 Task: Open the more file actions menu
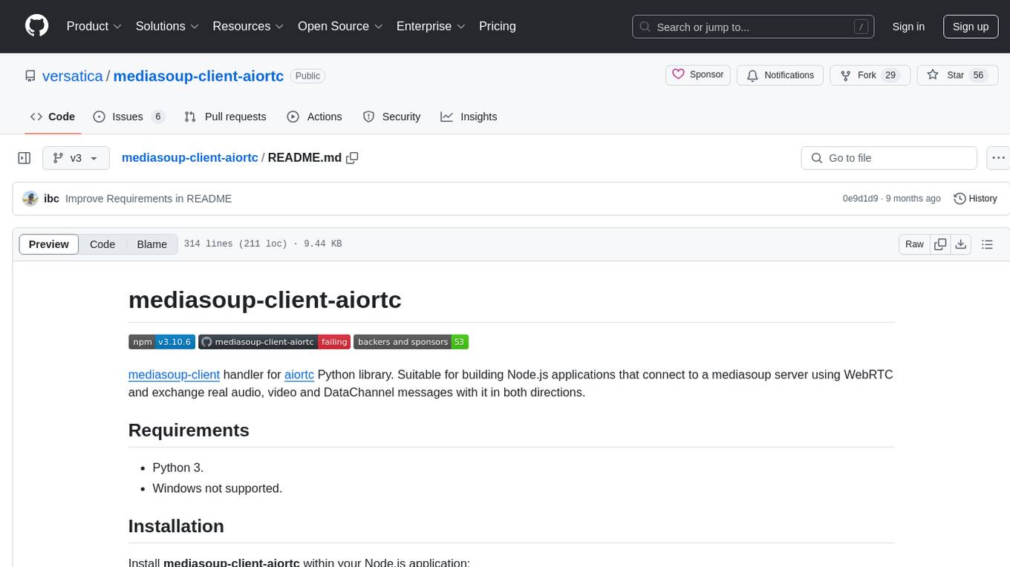(x=998, y=158)
